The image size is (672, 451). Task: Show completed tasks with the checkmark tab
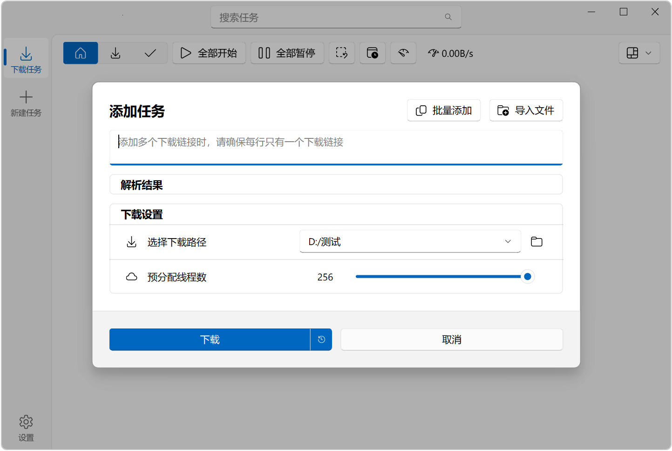pos(150,53)
